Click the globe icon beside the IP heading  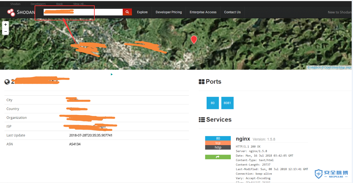click(7, 82)
